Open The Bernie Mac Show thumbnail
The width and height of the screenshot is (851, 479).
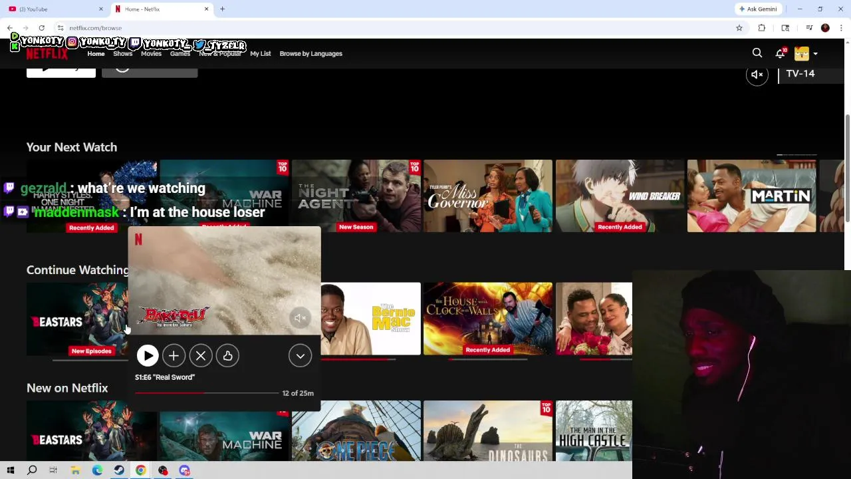[370, 319]
